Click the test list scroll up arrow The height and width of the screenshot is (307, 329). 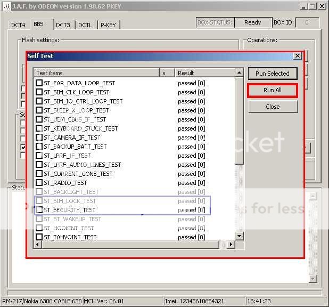240,72
